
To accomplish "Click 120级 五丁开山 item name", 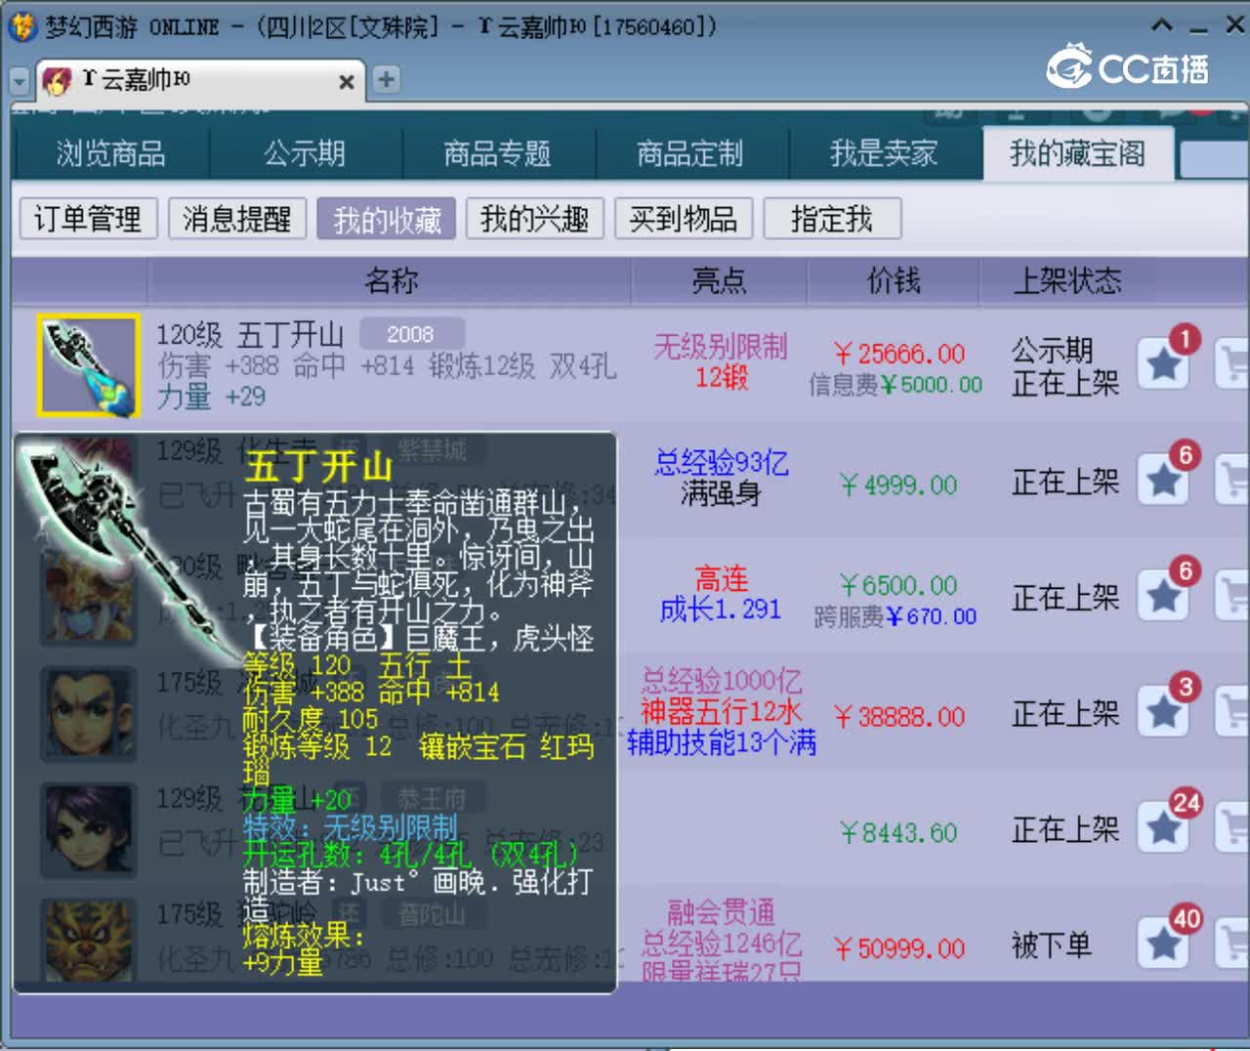I will point(250,335).
